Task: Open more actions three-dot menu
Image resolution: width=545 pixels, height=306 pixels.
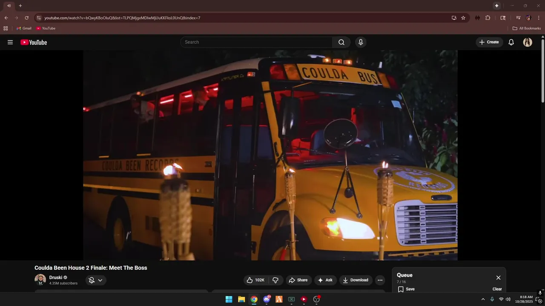Action: 380,280
